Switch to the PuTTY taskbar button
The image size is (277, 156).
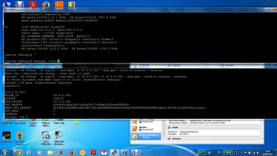(114, 153)
